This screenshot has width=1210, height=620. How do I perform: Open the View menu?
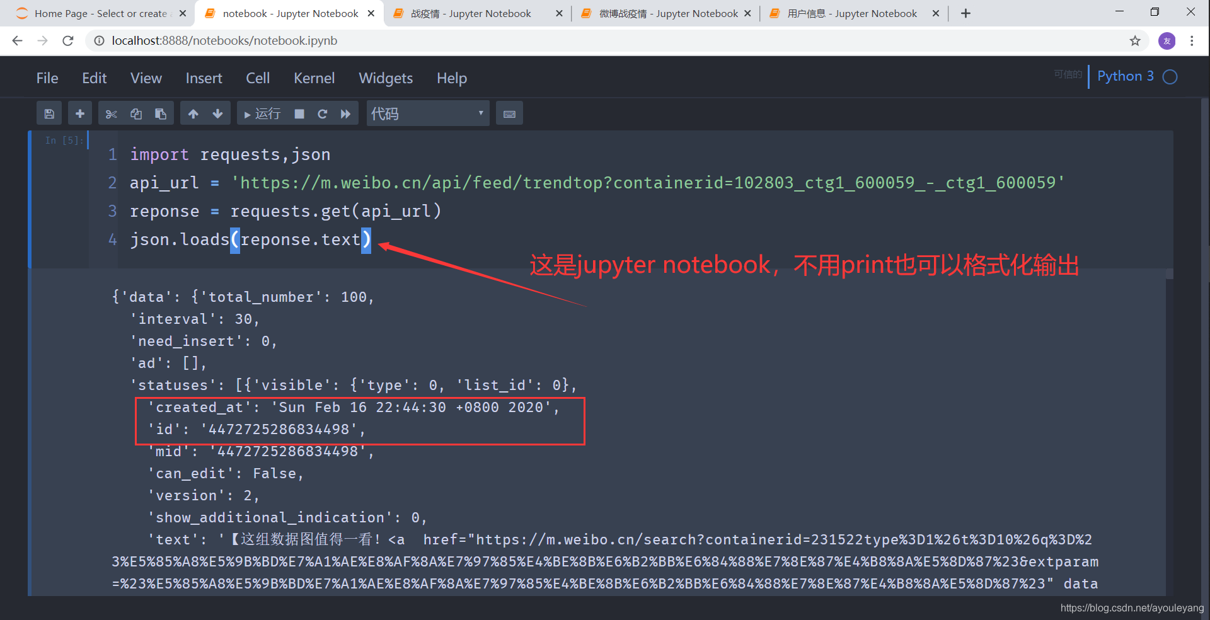pyautogui.click(x=146, y=78)
